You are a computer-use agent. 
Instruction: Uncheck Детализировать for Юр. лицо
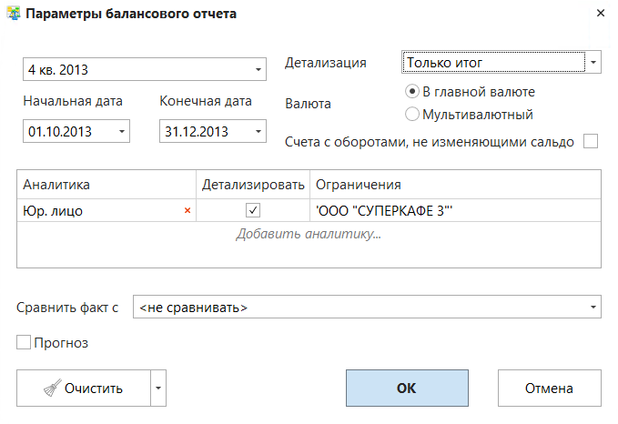pos(253,210)
